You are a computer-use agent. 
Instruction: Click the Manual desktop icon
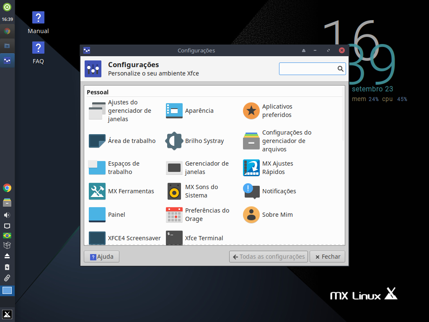point(38,23)
